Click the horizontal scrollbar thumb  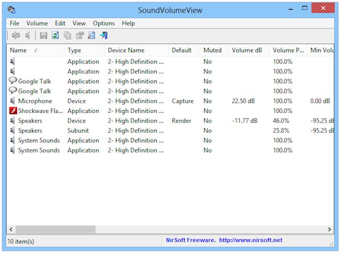56,229
